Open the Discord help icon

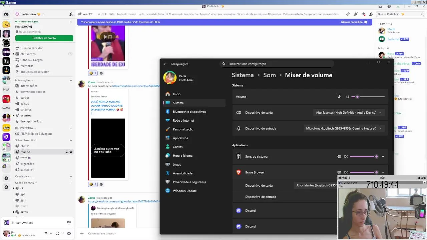click(389, 6)
